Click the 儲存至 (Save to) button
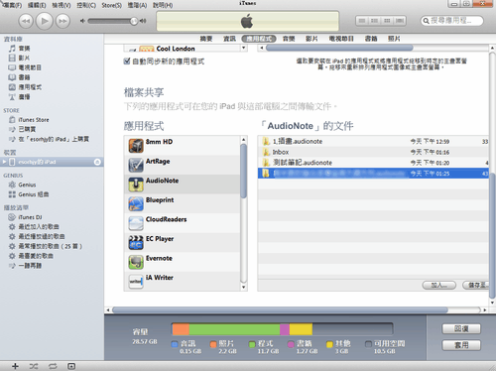This screenshot has height=371, width=496. click(x=476, y=285)
